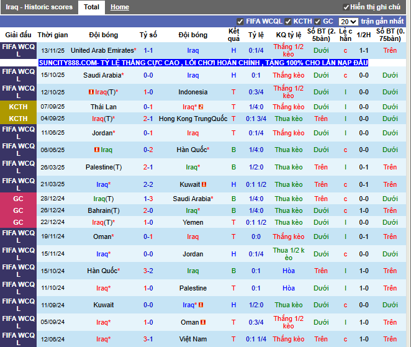Click the date 22/12/24

click(x=53, y=222)
